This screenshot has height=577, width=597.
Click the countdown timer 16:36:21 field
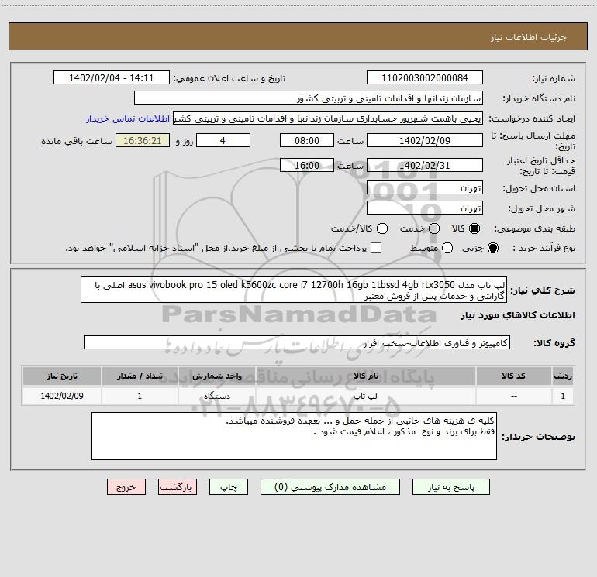pyautogui.click(x=143, y=140)
